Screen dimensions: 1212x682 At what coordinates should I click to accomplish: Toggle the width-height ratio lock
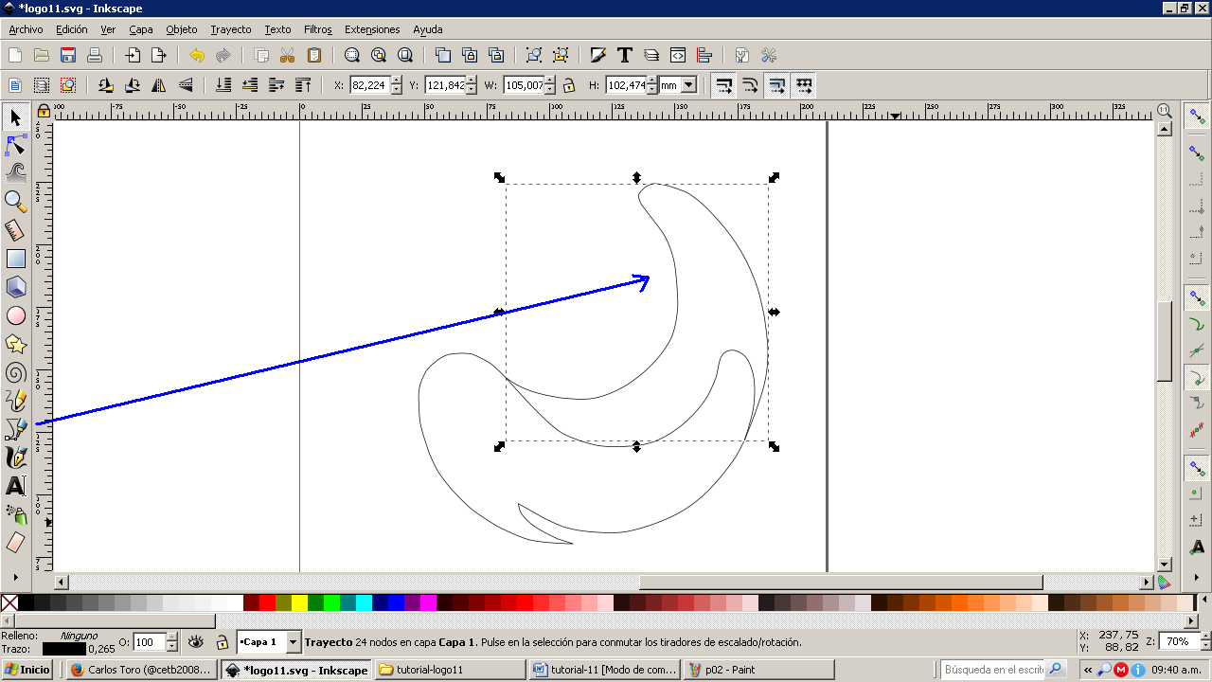pyautogui.click(x=568, y=85)
